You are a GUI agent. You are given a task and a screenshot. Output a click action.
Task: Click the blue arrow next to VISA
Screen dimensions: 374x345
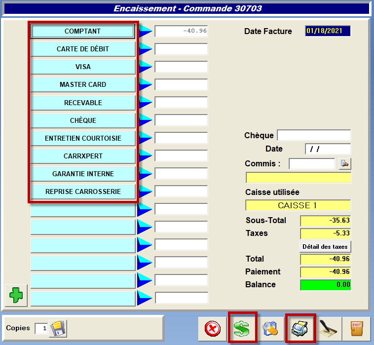tap(145, 67)
